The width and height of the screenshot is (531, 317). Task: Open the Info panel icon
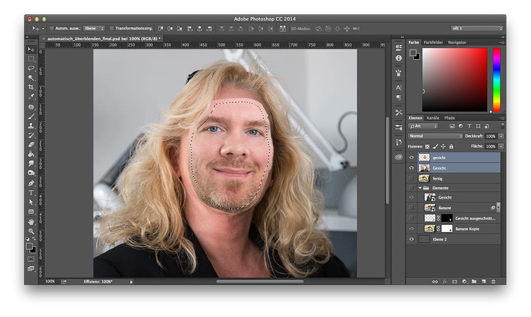(x=399, y=59)
